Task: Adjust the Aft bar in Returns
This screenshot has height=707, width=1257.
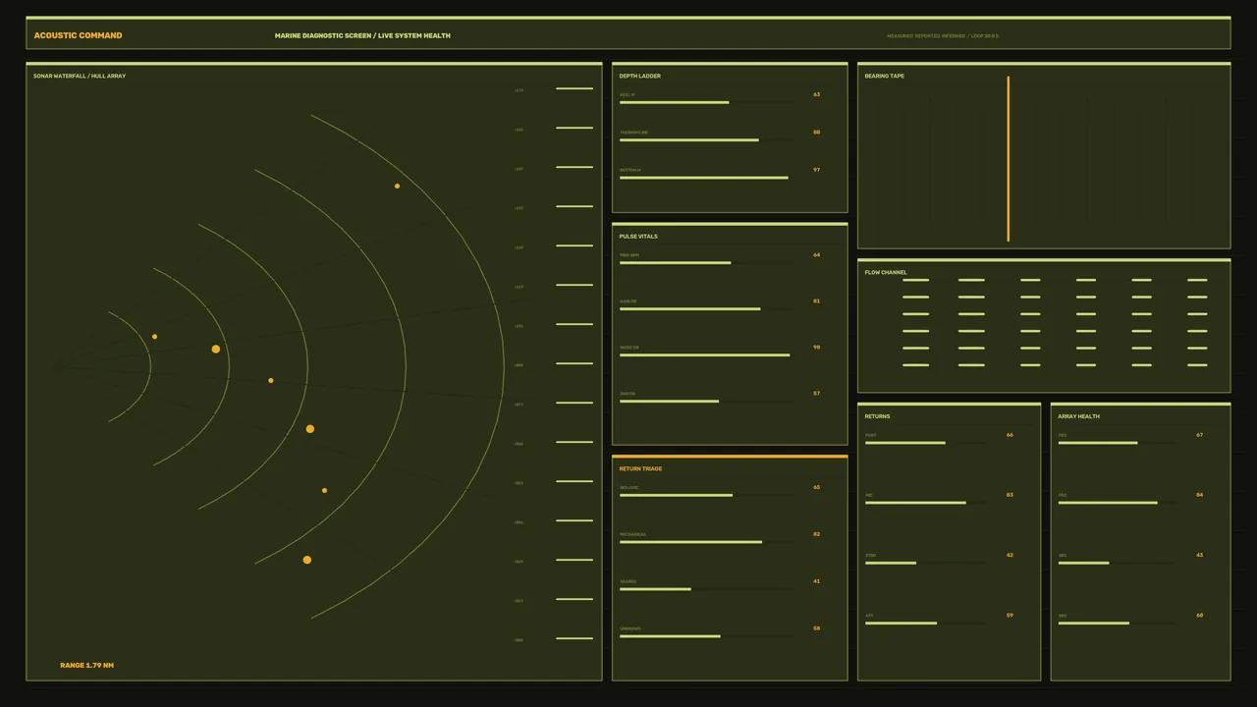Action: 926,624
